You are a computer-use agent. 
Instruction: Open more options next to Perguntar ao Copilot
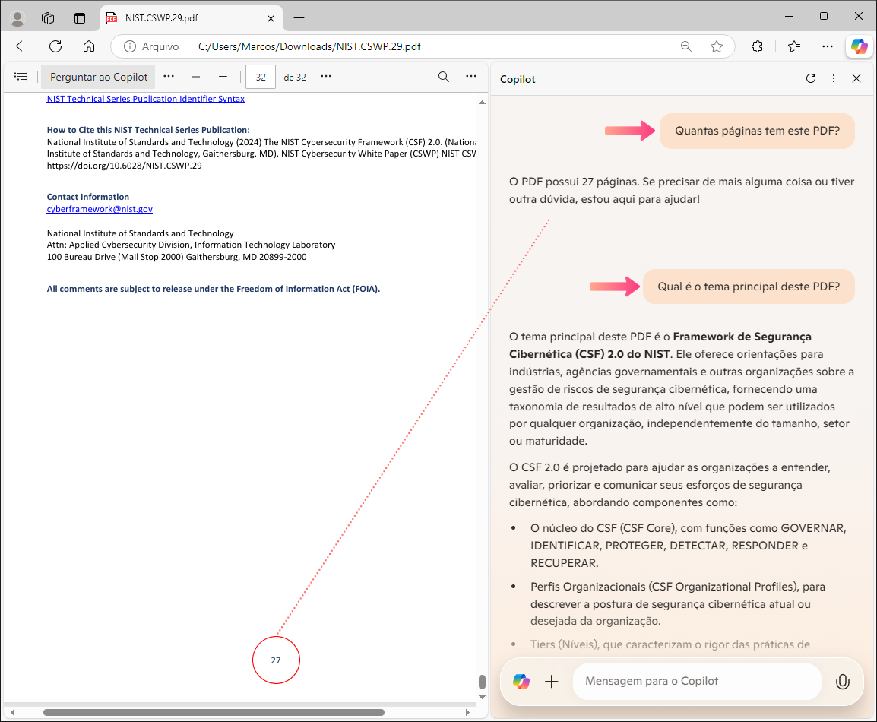pos(169,76)
